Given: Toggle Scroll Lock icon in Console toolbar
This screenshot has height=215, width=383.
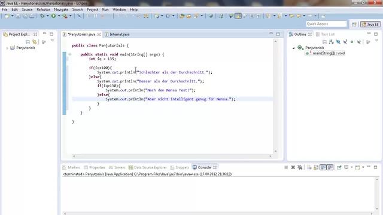Looking at the screenshot, I should point(316,167).
